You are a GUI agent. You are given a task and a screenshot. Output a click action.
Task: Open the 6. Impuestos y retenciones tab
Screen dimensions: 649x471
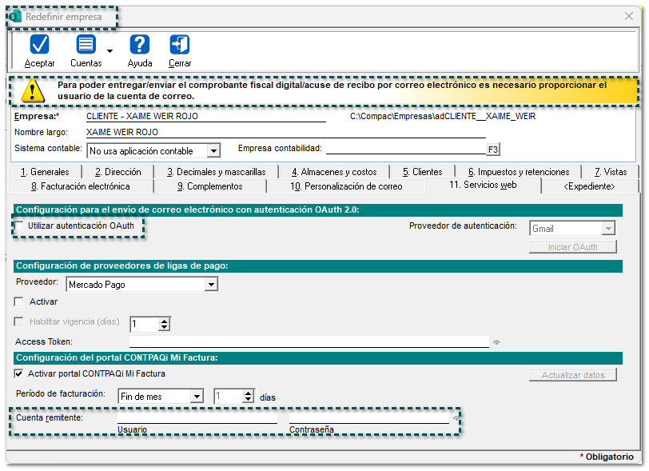click(x=519, y=171)
